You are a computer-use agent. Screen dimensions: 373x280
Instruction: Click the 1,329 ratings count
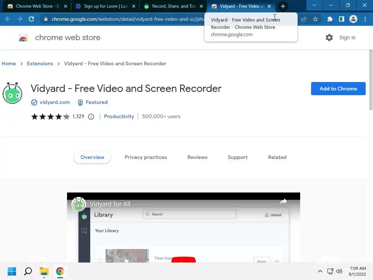click(78, 116)
